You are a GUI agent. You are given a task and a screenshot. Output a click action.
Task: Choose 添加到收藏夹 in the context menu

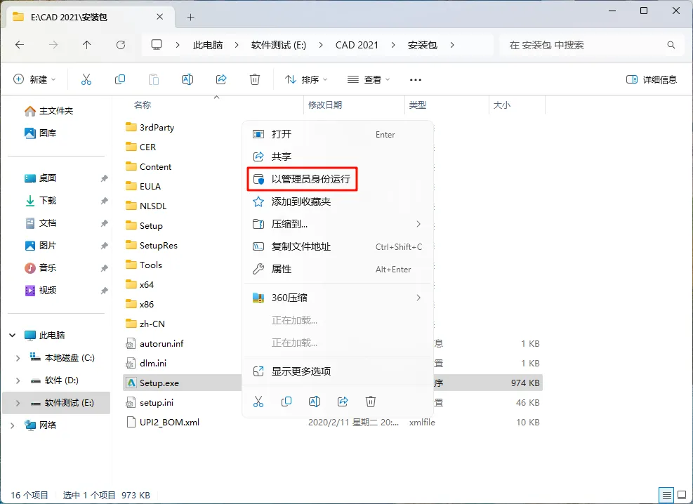[338, 201]
